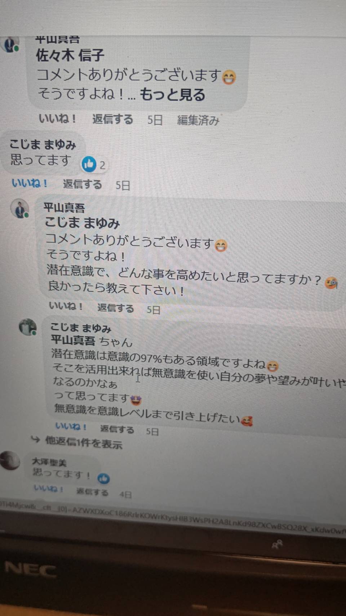Open 佐々木 信子 tagged profile link

70,55
